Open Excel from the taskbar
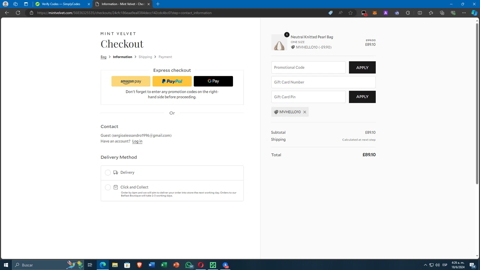Screen dimensions: 480x270 (164, 265)
